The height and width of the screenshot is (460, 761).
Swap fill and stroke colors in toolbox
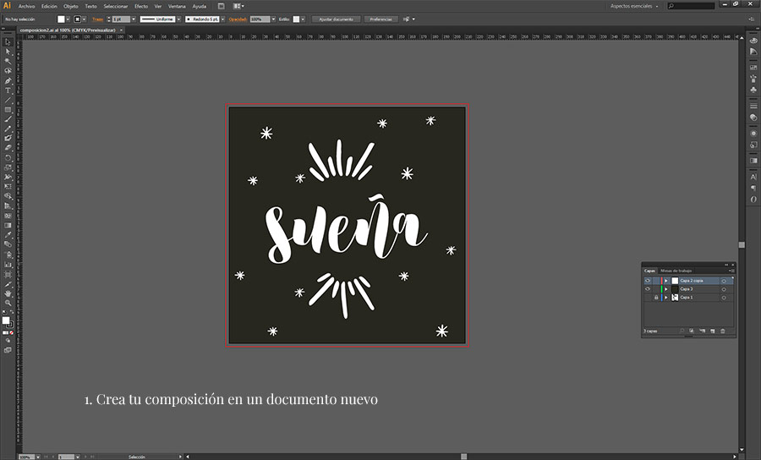pyautogui.click(x=12, y=313)
